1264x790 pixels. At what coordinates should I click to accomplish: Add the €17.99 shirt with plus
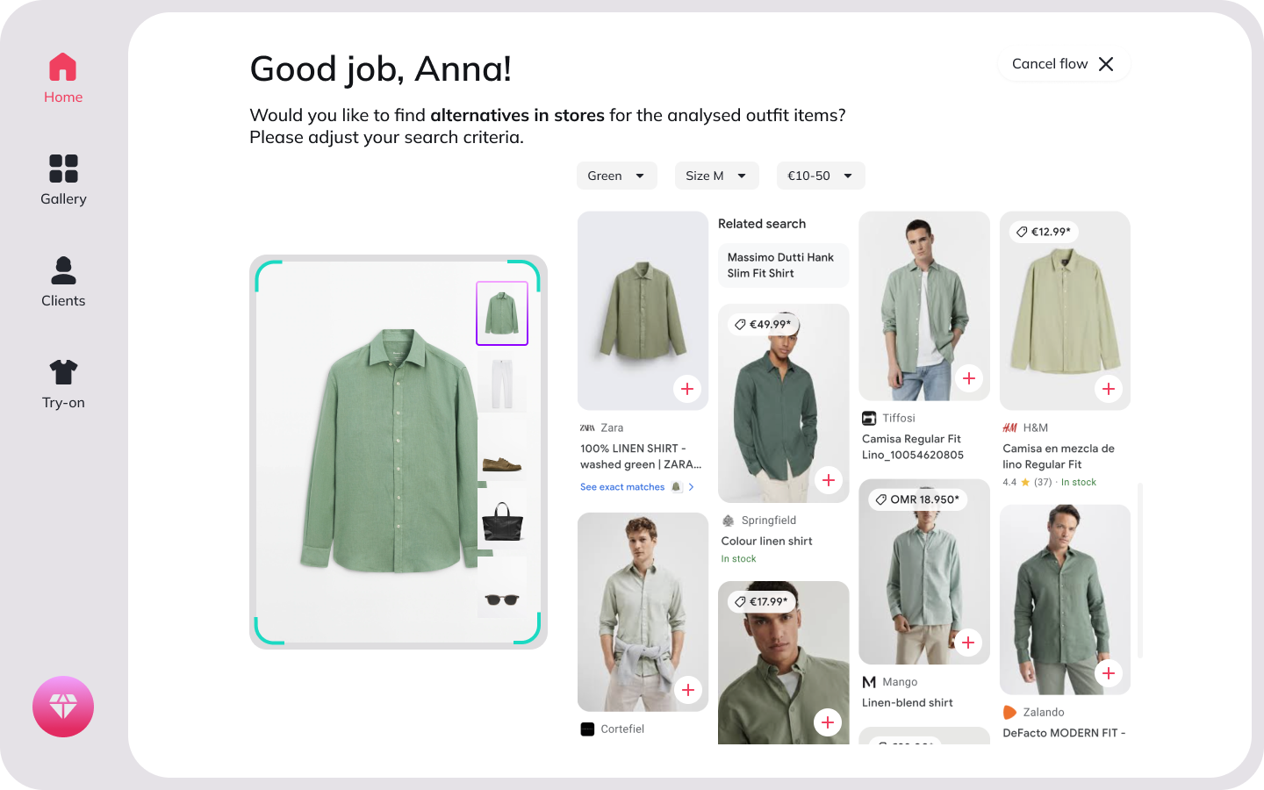point(828,722)
